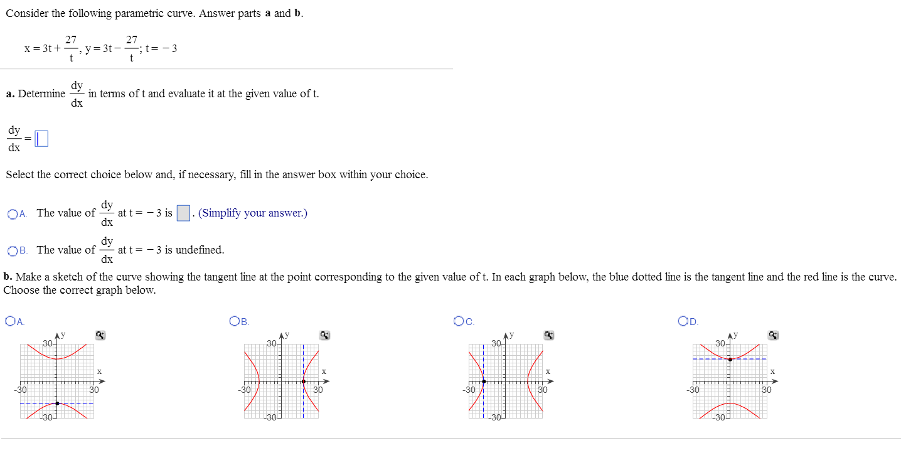The width and height of the screenshot is (901, 465).
Task: Click the magnifier zoom icon on graph D
Action: 772,335
